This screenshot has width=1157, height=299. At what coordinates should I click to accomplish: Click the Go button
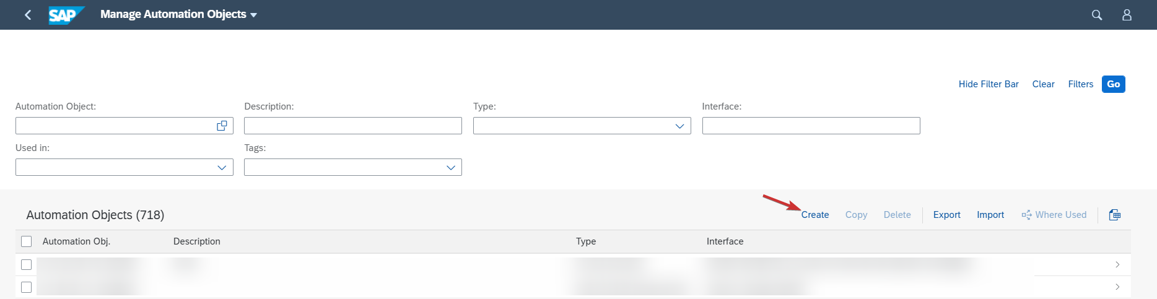click(1114, 84)
